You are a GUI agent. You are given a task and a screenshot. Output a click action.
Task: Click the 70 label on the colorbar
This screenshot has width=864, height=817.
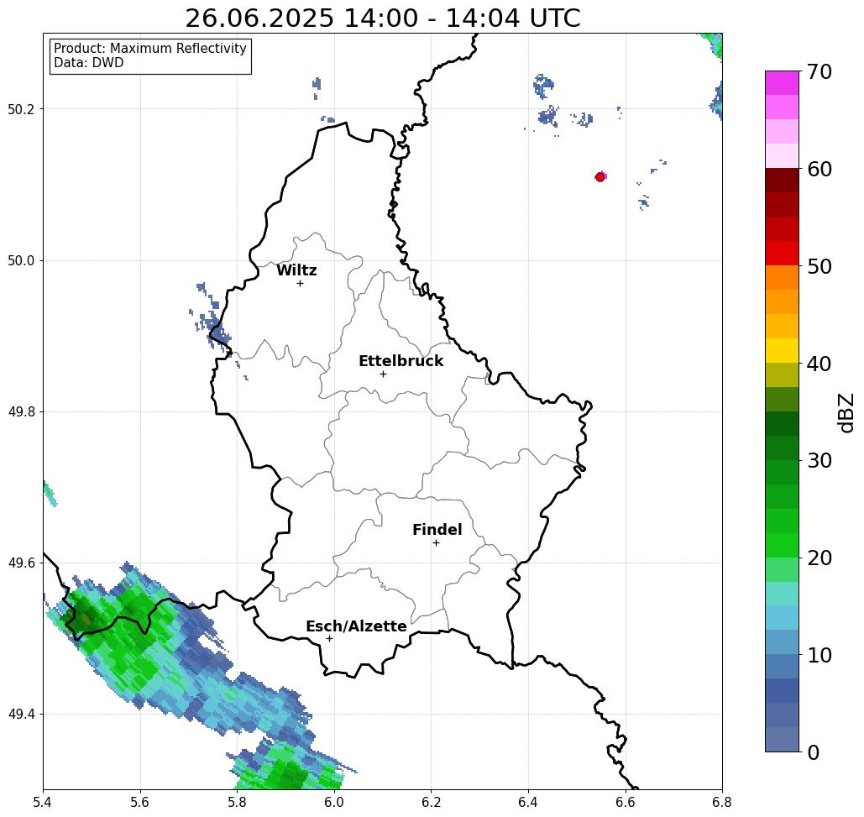[x=819, y=71]
